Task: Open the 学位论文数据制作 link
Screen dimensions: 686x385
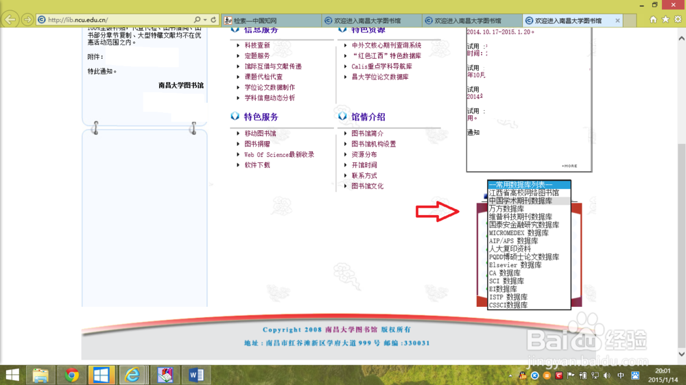Action: coord(270,88)
